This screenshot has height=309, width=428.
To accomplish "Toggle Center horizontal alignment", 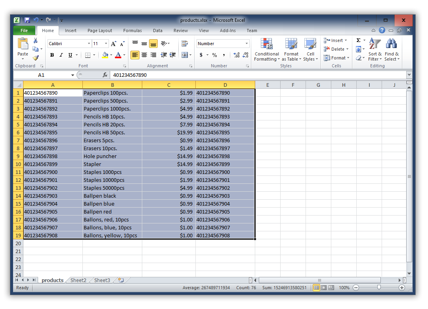I will [144, 55].
